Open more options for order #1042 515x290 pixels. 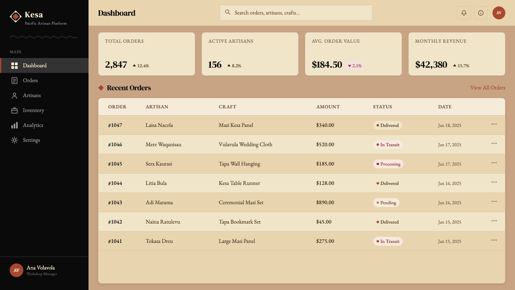click(494, 221)
